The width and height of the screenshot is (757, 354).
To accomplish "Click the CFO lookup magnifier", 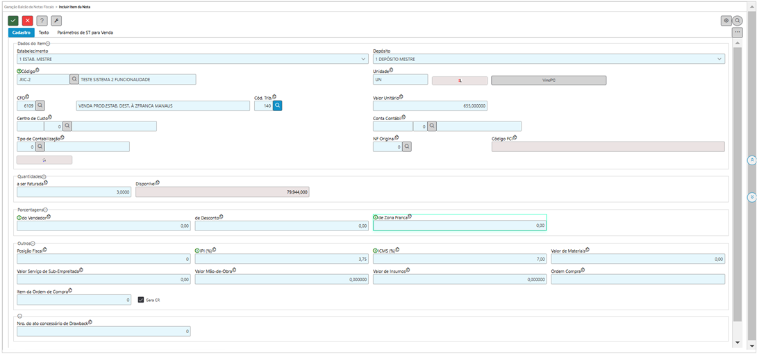I will click(x=40, y=106).
